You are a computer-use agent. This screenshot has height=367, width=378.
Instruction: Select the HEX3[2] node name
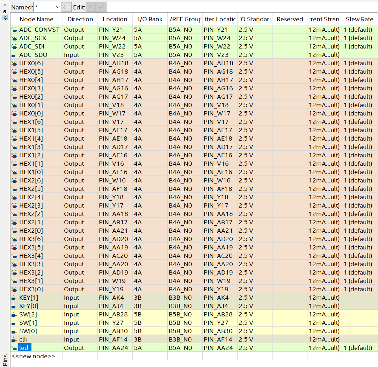pyautogui.click(x=31, y=273)
